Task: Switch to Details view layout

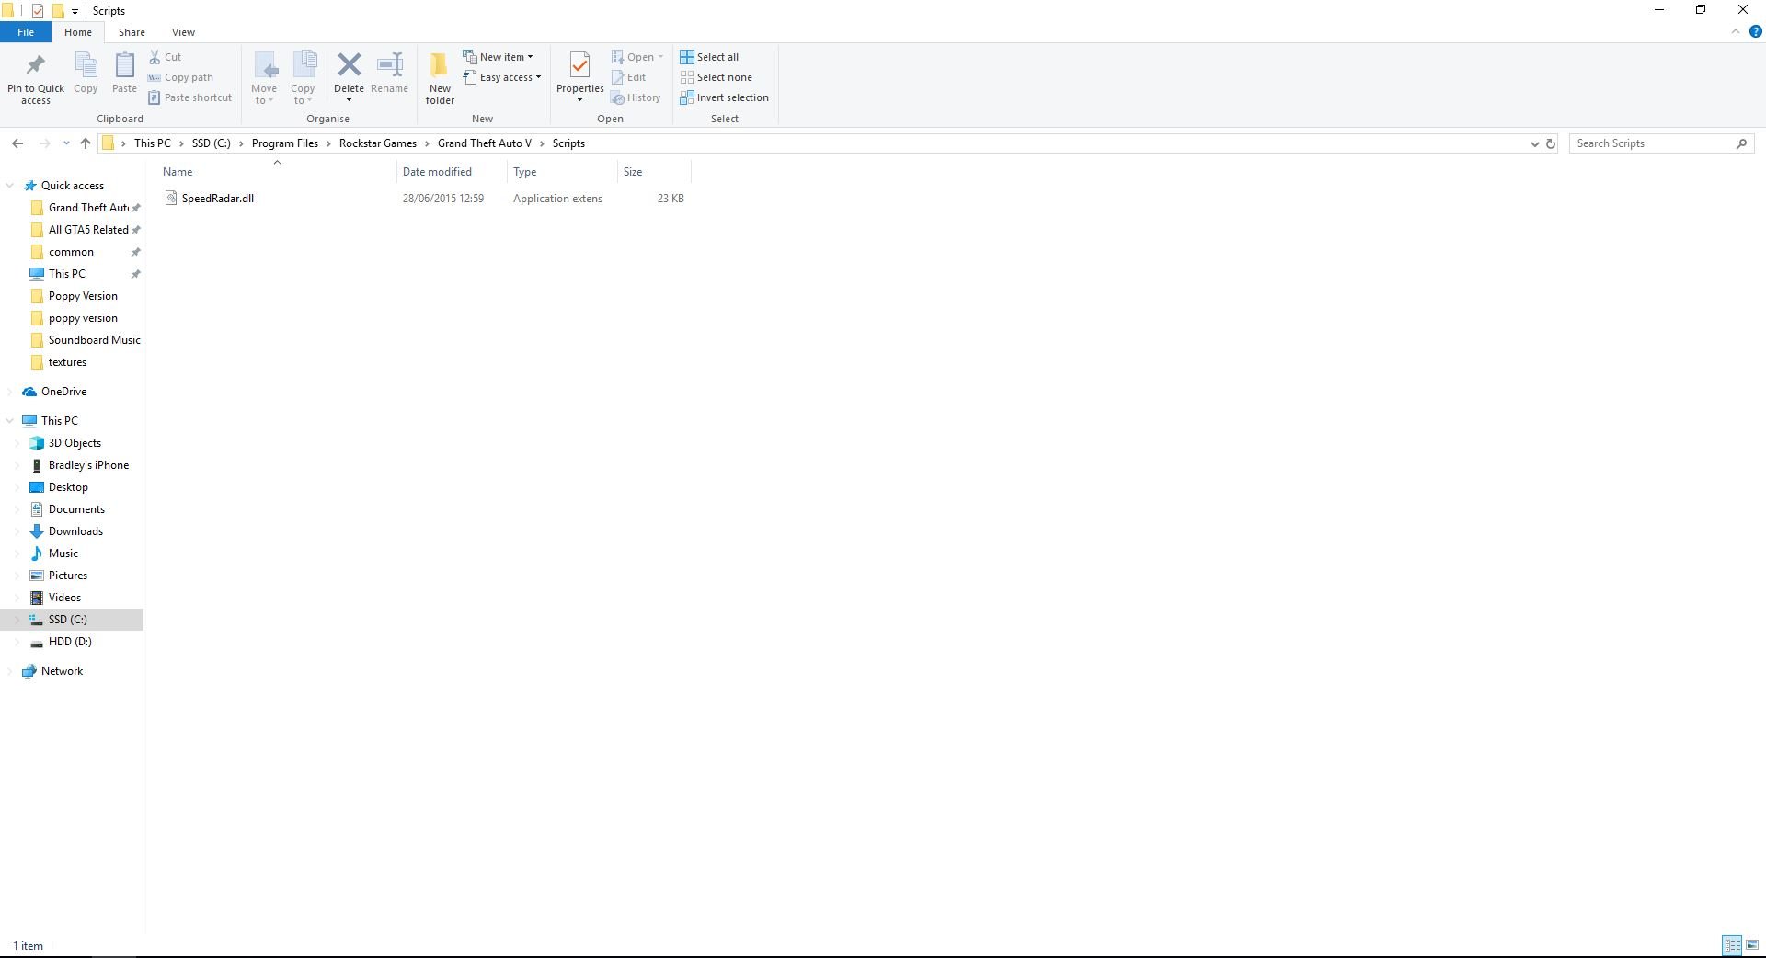Action: [1732, 945]
